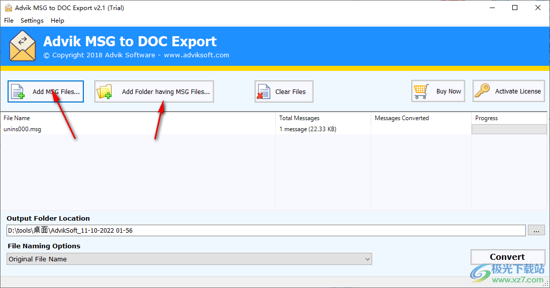Image resolution: width=550 pixels, height=288 pixels.
Task: Click the Clear Files red-X document icon
Action: [x=263, y=91]
